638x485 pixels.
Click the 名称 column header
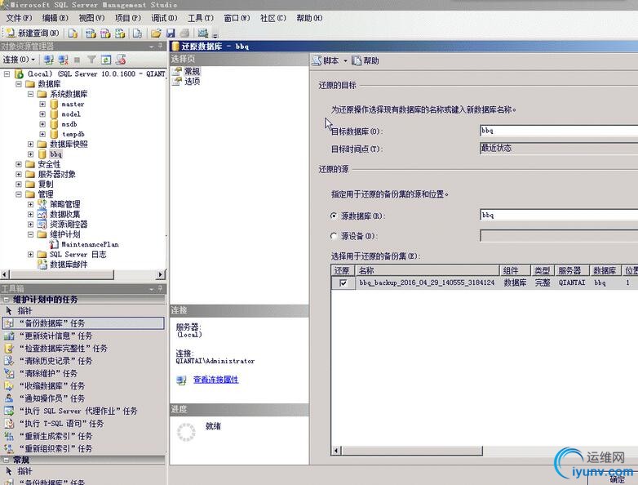428,270
